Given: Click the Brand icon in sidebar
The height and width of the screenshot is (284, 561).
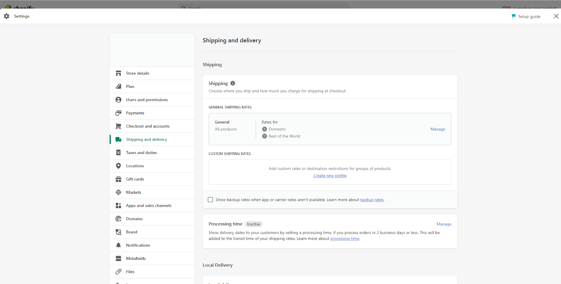Looking at the screenshot, I should (x=119, y=232).
